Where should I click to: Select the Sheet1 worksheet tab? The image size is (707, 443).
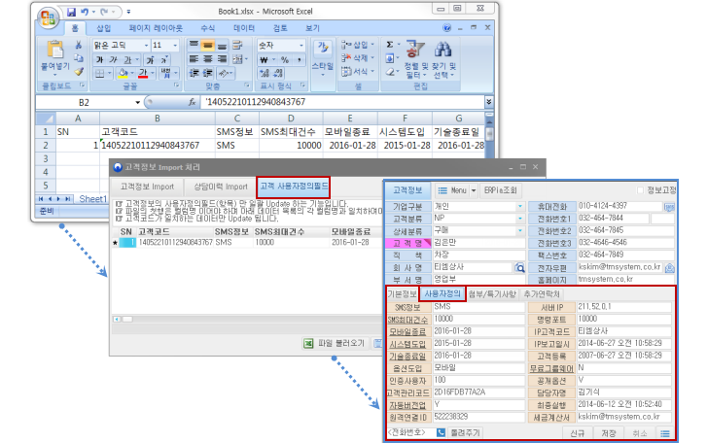(x=93, y=199)
